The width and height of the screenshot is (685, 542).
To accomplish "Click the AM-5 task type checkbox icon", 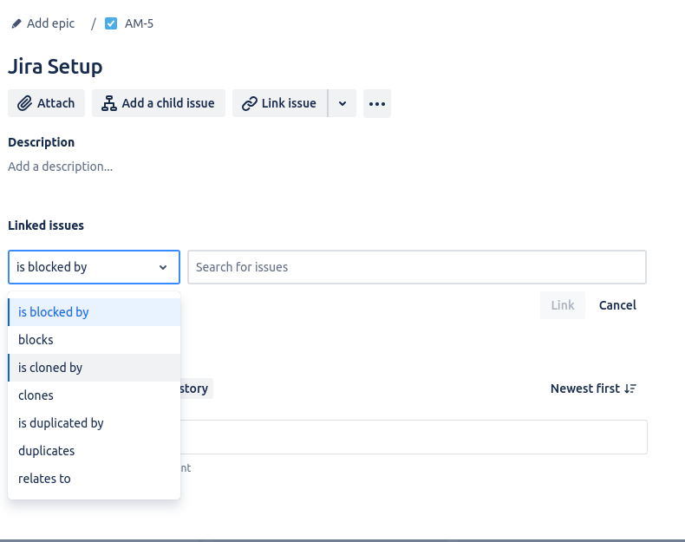I will coord(111,23).
